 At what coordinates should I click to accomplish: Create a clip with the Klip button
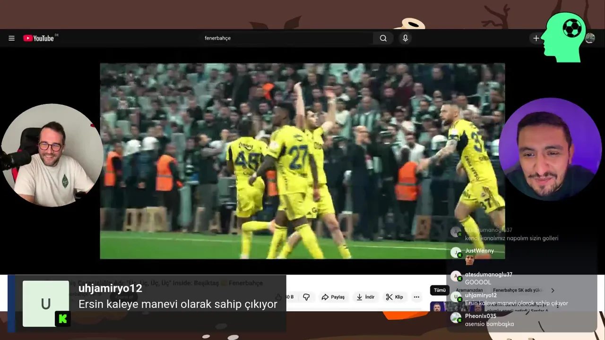[394, 297]
